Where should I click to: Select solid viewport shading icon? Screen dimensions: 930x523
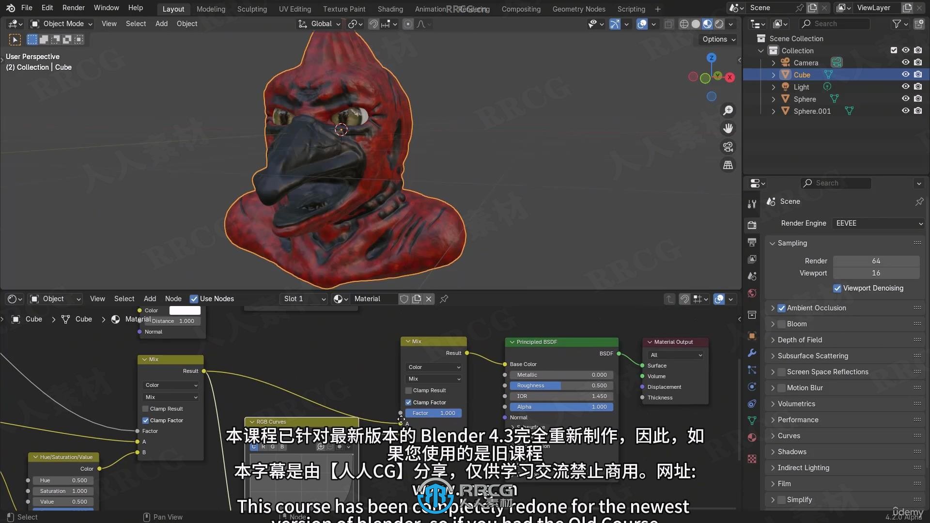pyautogui.click(x=696, y=24)
